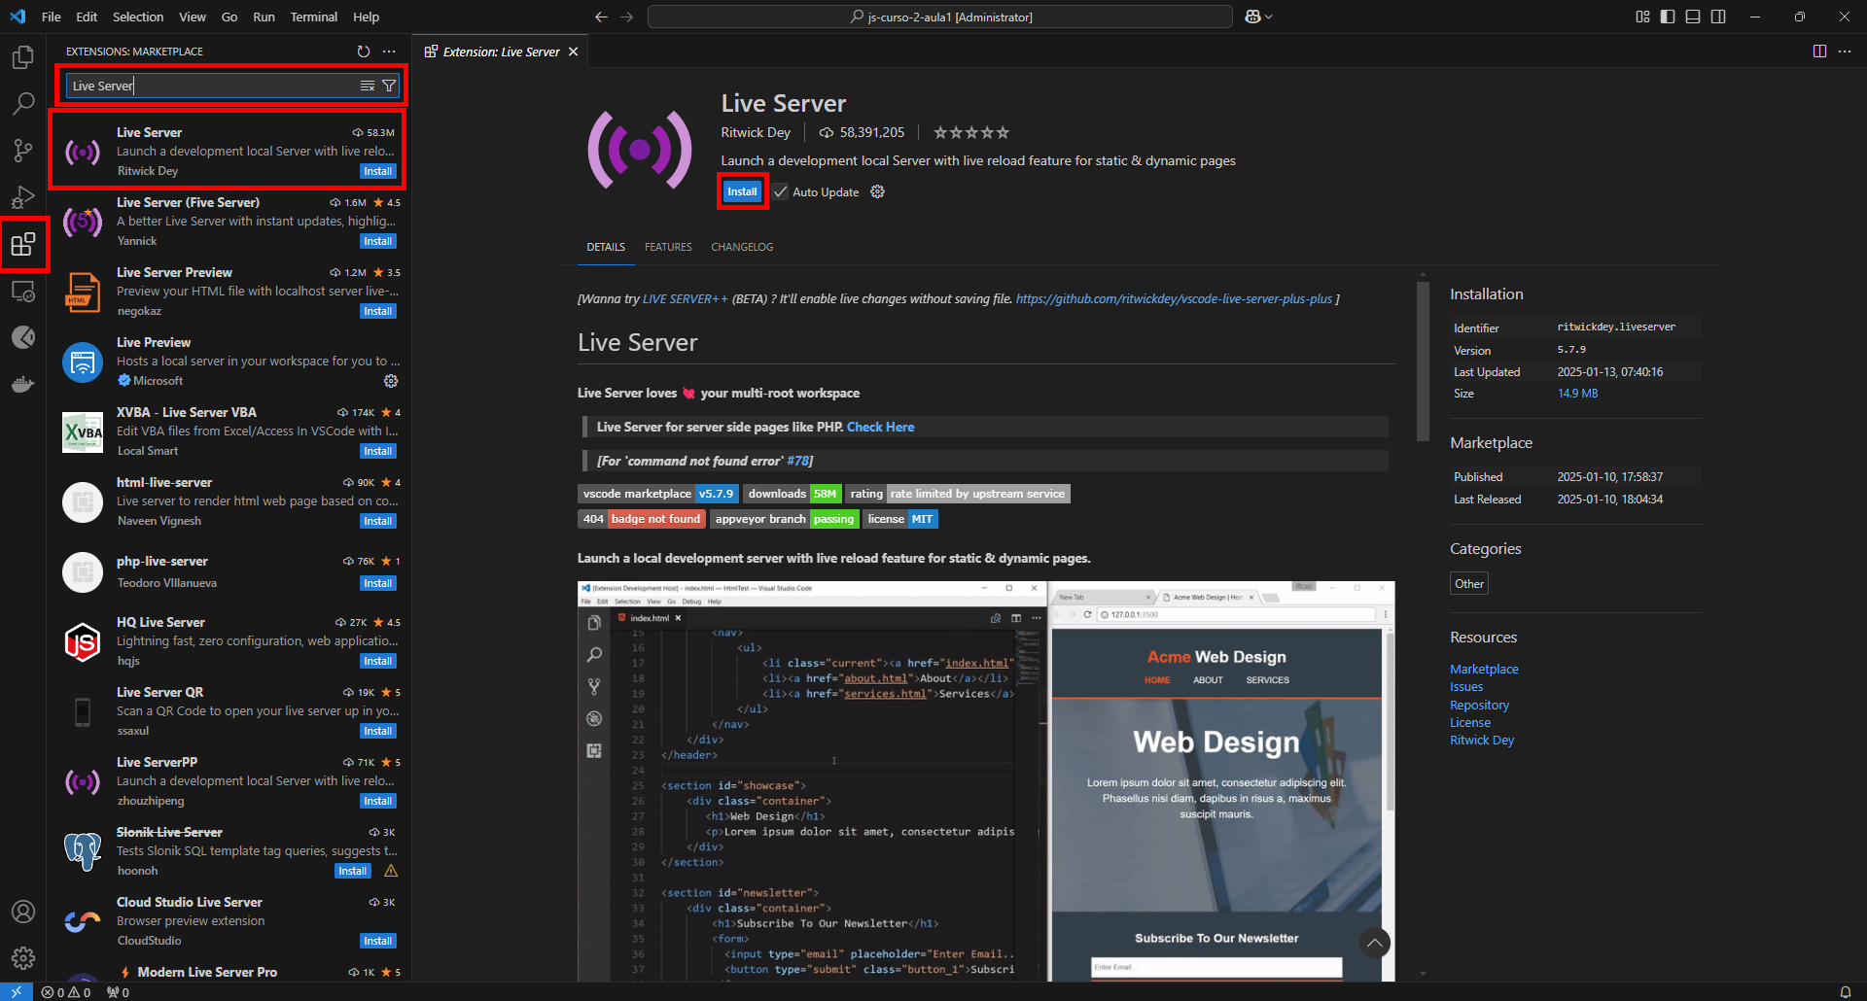Click the command center search box
Screen dimensions: 1867x1001
click(940, 17)
